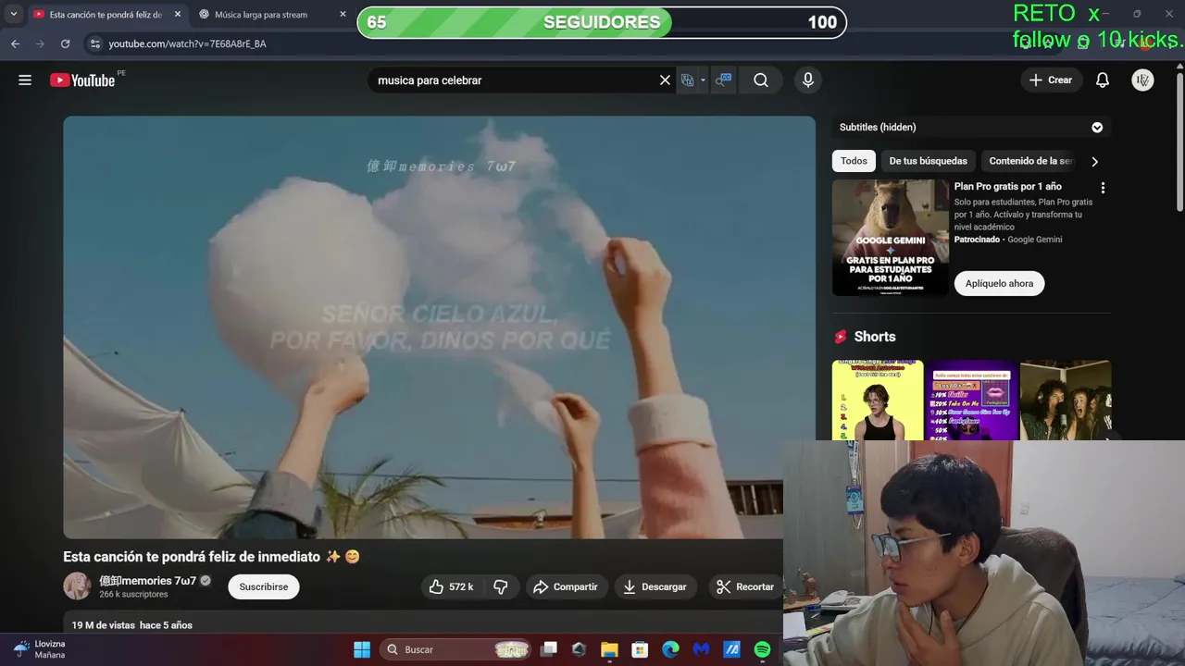The width and height of the screenshot is (1185, 666).
Task: Select the Contenido de la serie chip
Action: coord(1030,161)
